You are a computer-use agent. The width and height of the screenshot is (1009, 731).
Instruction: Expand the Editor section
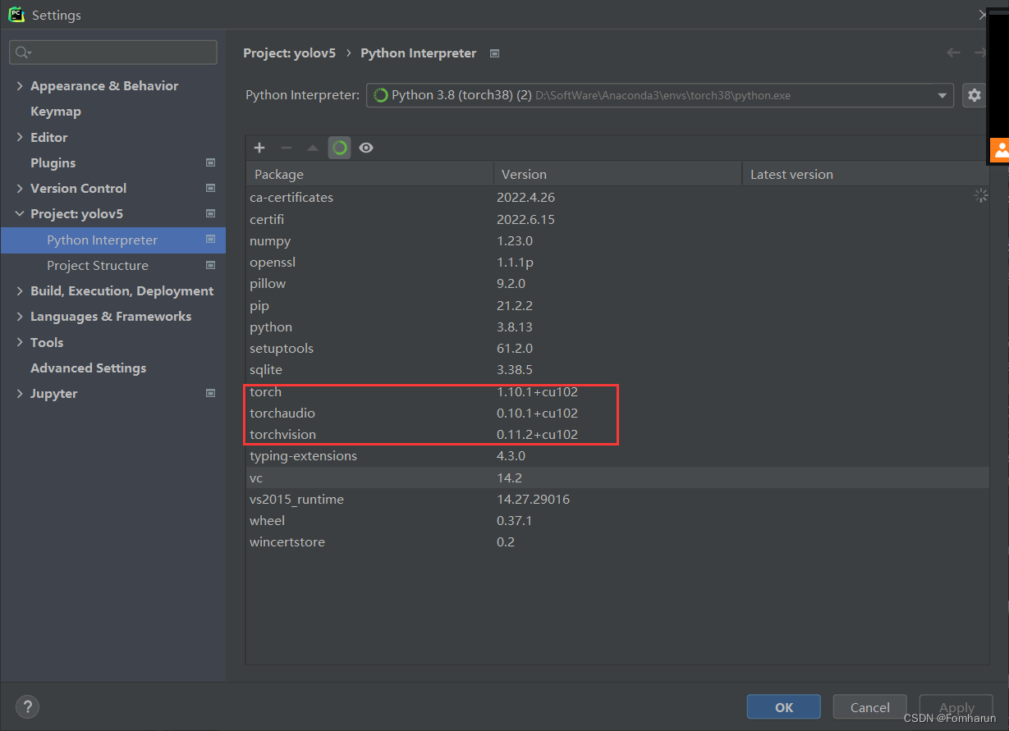[x=20, y=137]
